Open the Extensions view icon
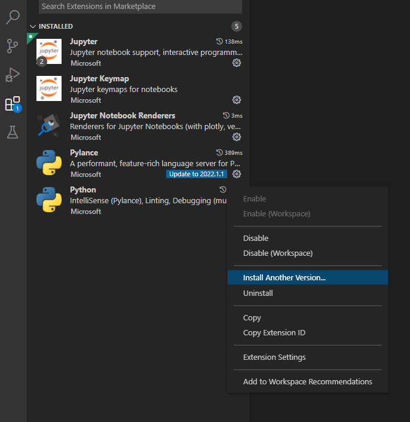This screenshot has width=410, height=422. [13, 104]
